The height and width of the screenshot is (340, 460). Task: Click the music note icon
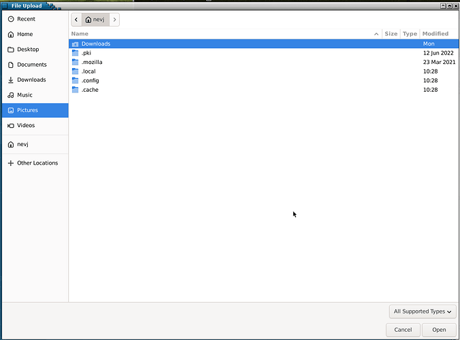point(11,95)
